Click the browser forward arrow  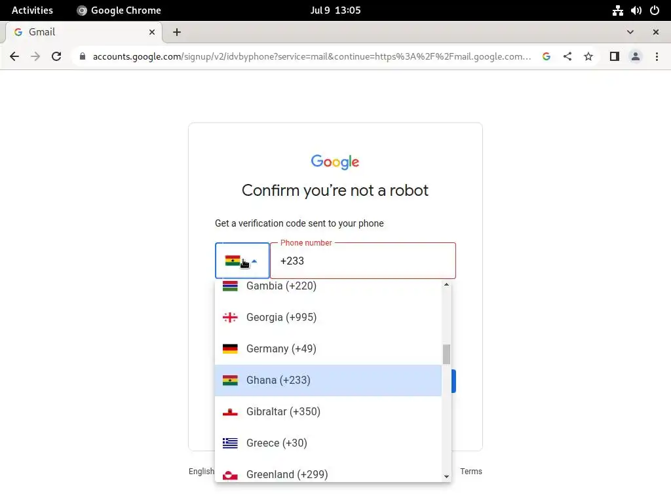(x=35, y=56)
